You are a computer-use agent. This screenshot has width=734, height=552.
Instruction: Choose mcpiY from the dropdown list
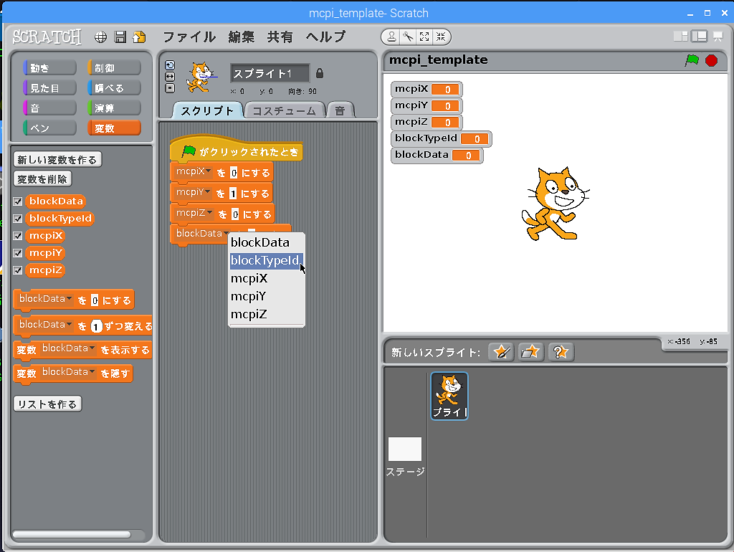[267, 296]
